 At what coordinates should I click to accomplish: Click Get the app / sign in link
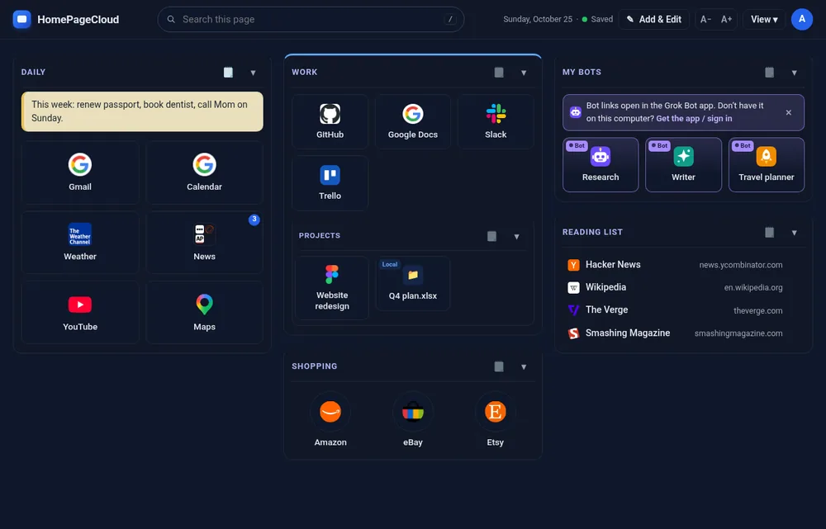pos(694,119)
